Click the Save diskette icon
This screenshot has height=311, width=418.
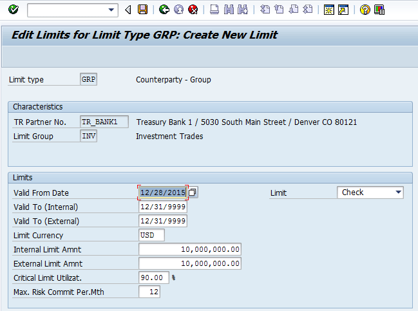(x=142, y=10)
